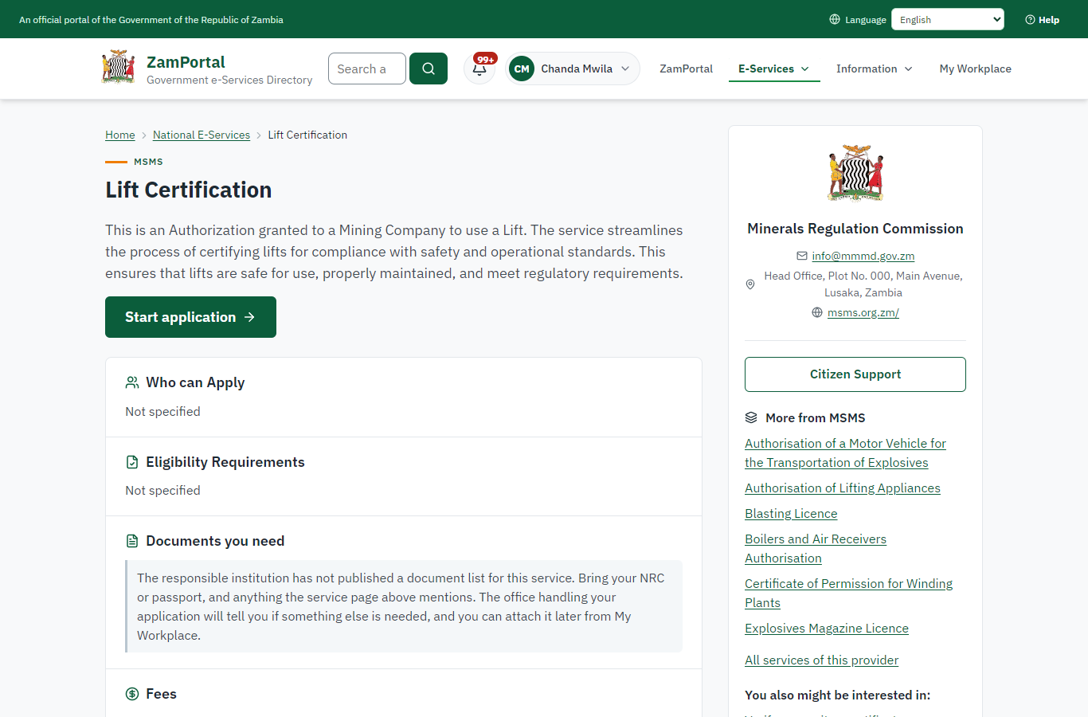Image resolution: width=1088 pixels, height=717 pixels.
Task: Click the location pin icon beside address
Action: (x=750, y=284)
